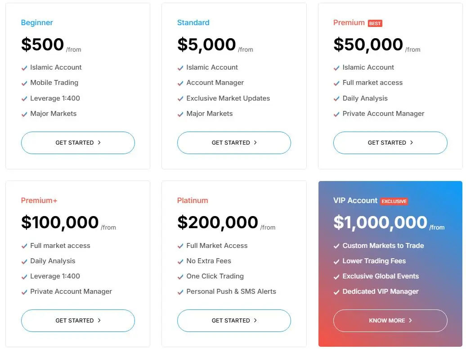Click the VIP Account heading

tap(355, 201)
